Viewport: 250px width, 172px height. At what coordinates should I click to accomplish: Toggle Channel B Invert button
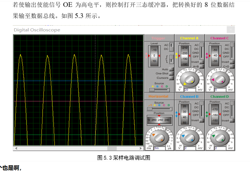tap(202, 120)
